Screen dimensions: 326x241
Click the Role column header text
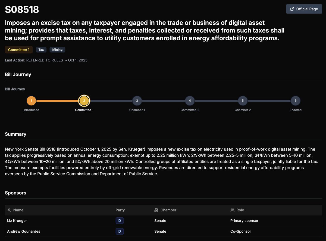(240, 210)
